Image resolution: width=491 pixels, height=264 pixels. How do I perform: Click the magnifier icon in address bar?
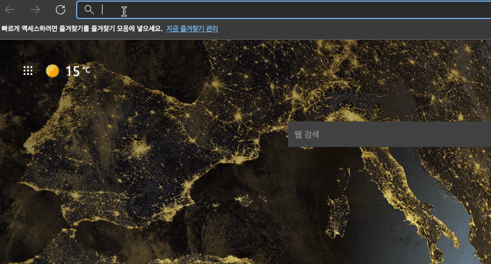coord(89,10)
